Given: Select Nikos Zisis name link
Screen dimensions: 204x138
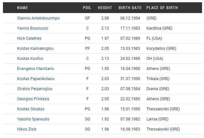Looking at the screenshot, I should (27, 129).
